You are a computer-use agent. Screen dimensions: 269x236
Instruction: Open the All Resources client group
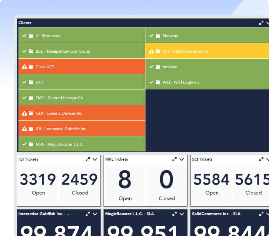click(82, 35)
